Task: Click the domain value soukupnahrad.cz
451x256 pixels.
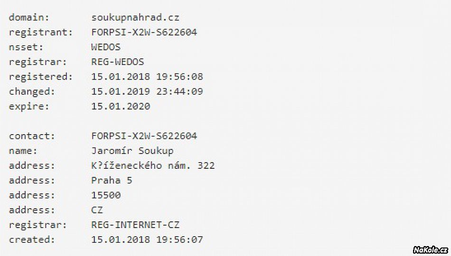Action: coord(135,18)
